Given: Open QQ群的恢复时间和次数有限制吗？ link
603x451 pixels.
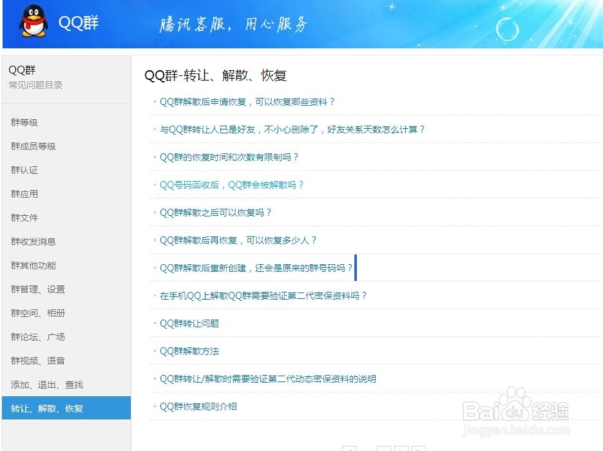Looking at the screenshot, I should [229, 157].
